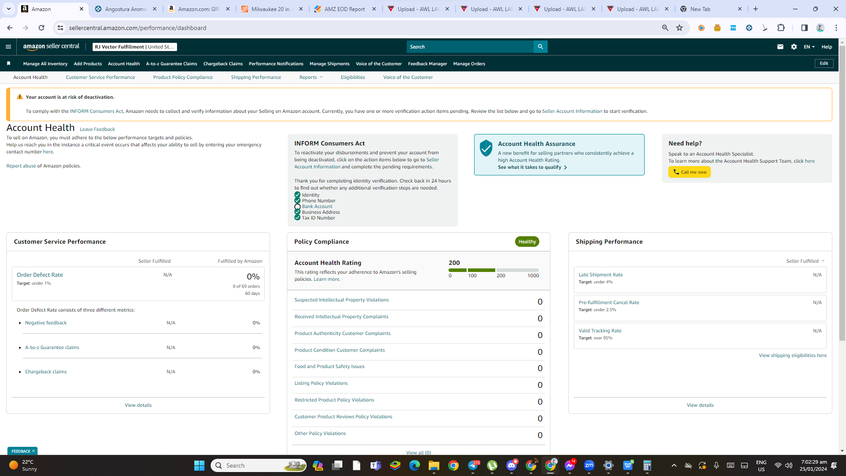846x476 pixels.
Task: Open the Chrome extensions puzzle icon
Action: (781, 28)
